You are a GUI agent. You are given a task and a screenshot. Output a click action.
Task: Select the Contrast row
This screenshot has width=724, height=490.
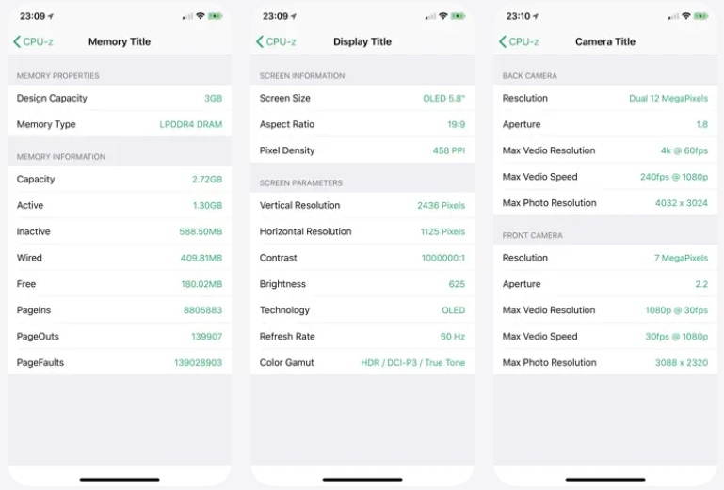[362, 258]
